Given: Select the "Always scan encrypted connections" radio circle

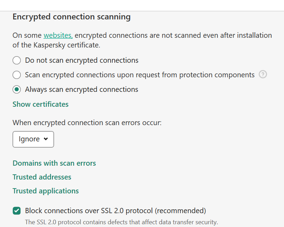Looking at the screenshot, I should point(17,89).
